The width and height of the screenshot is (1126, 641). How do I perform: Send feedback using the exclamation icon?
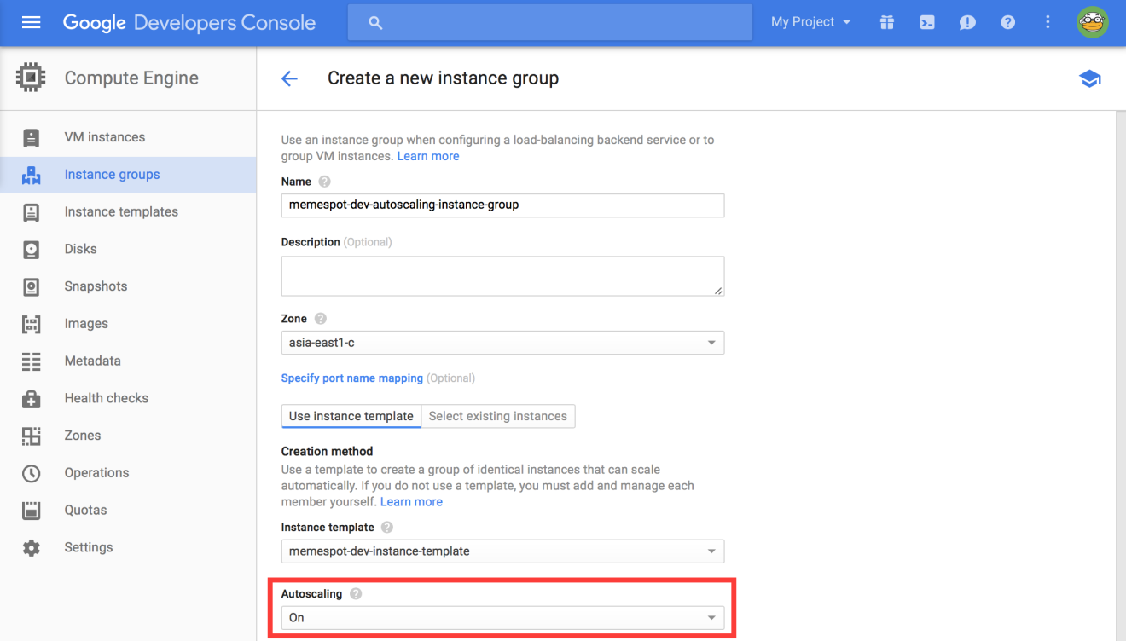pos(967,22)
